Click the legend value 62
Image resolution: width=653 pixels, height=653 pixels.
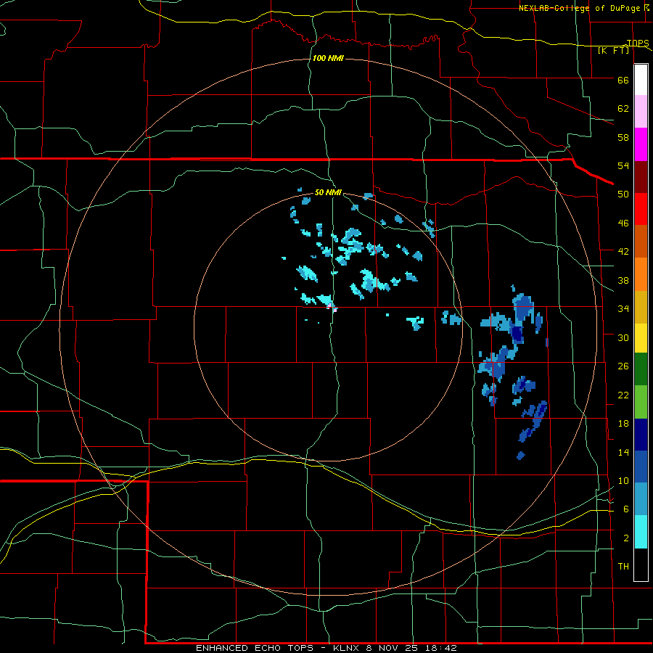tap(623, 108)
